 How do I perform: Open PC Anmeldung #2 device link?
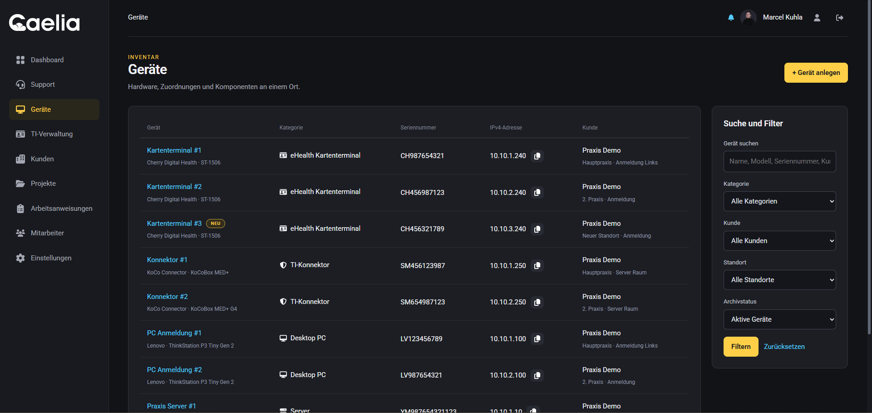tap(174, 370)
